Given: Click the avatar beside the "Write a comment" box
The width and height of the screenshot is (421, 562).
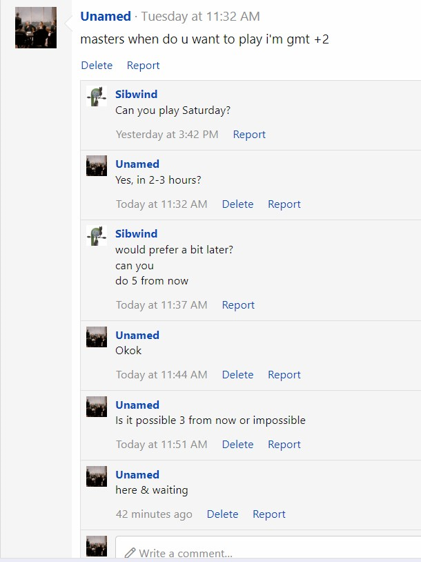Looking at the screenshot, I should [97, 546].
